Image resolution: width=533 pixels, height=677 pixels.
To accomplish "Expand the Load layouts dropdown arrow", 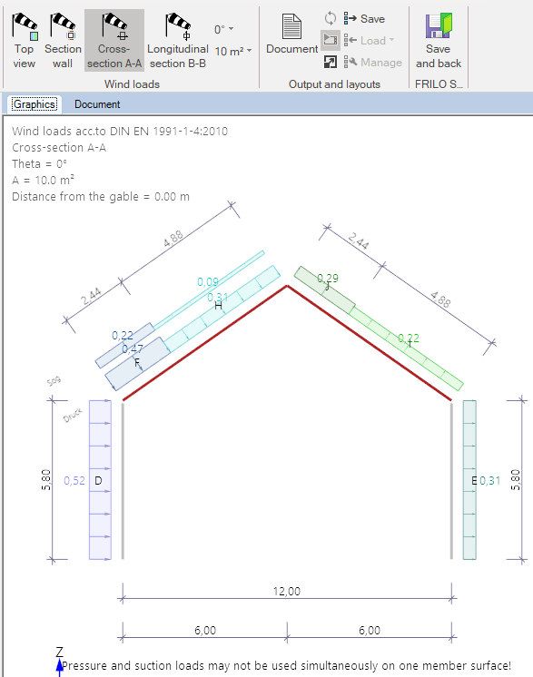I will pyautogui.click(x=391, y=40).
